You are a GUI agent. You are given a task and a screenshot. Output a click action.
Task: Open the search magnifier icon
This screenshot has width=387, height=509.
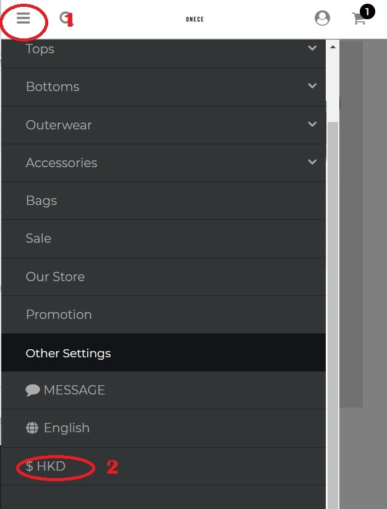click(64, 18)
